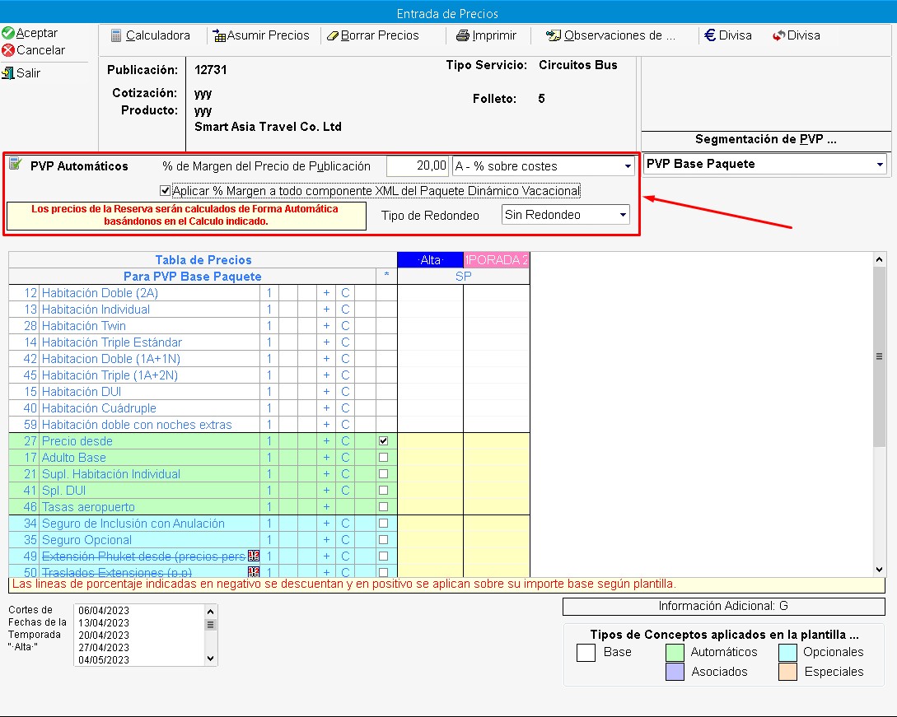Click the Imprimir toolbar label

pos(494,35)
